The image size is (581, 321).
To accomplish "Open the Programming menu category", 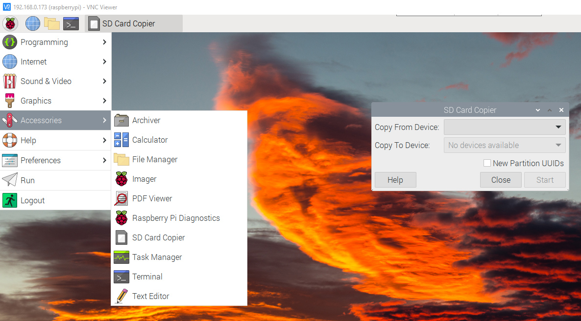I will click(x=55, y=42).
